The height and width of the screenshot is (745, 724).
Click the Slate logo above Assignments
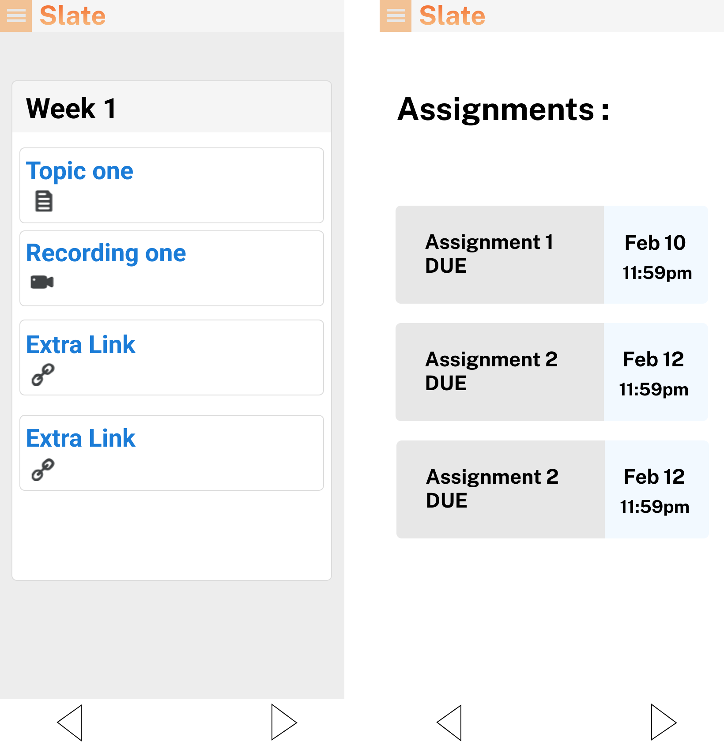pyautogui.click(x=452, y=15)
